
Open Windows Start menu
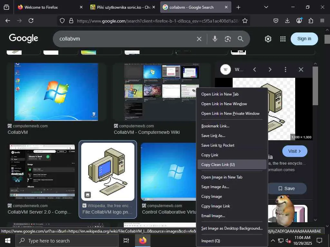[8, 241]
